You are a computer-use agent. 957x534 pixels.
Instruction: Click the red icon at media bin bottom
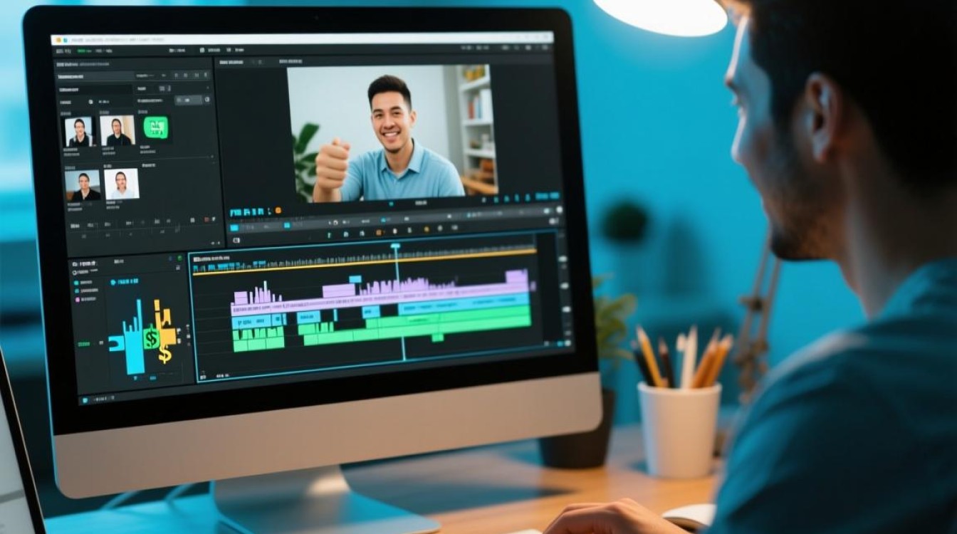tap(206, 219)
